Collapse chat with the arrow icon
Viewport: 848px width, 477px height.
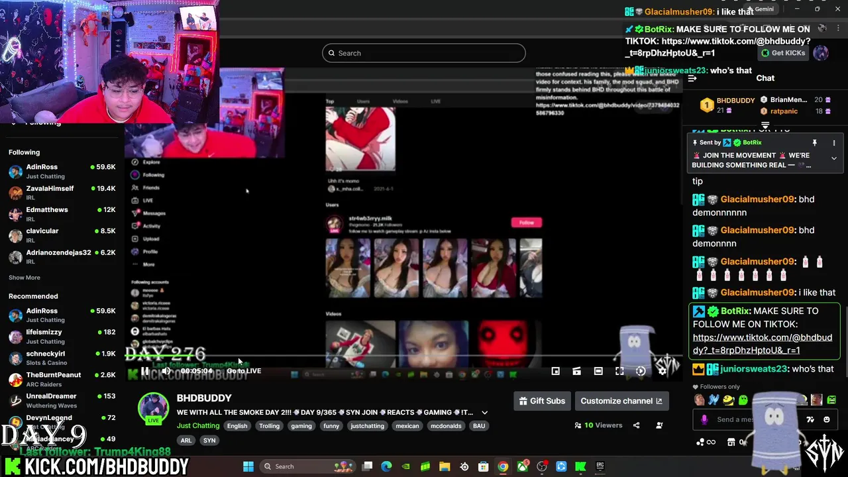pos(692,78)
